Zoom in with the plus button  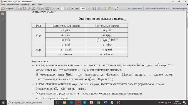coord(77,8)
